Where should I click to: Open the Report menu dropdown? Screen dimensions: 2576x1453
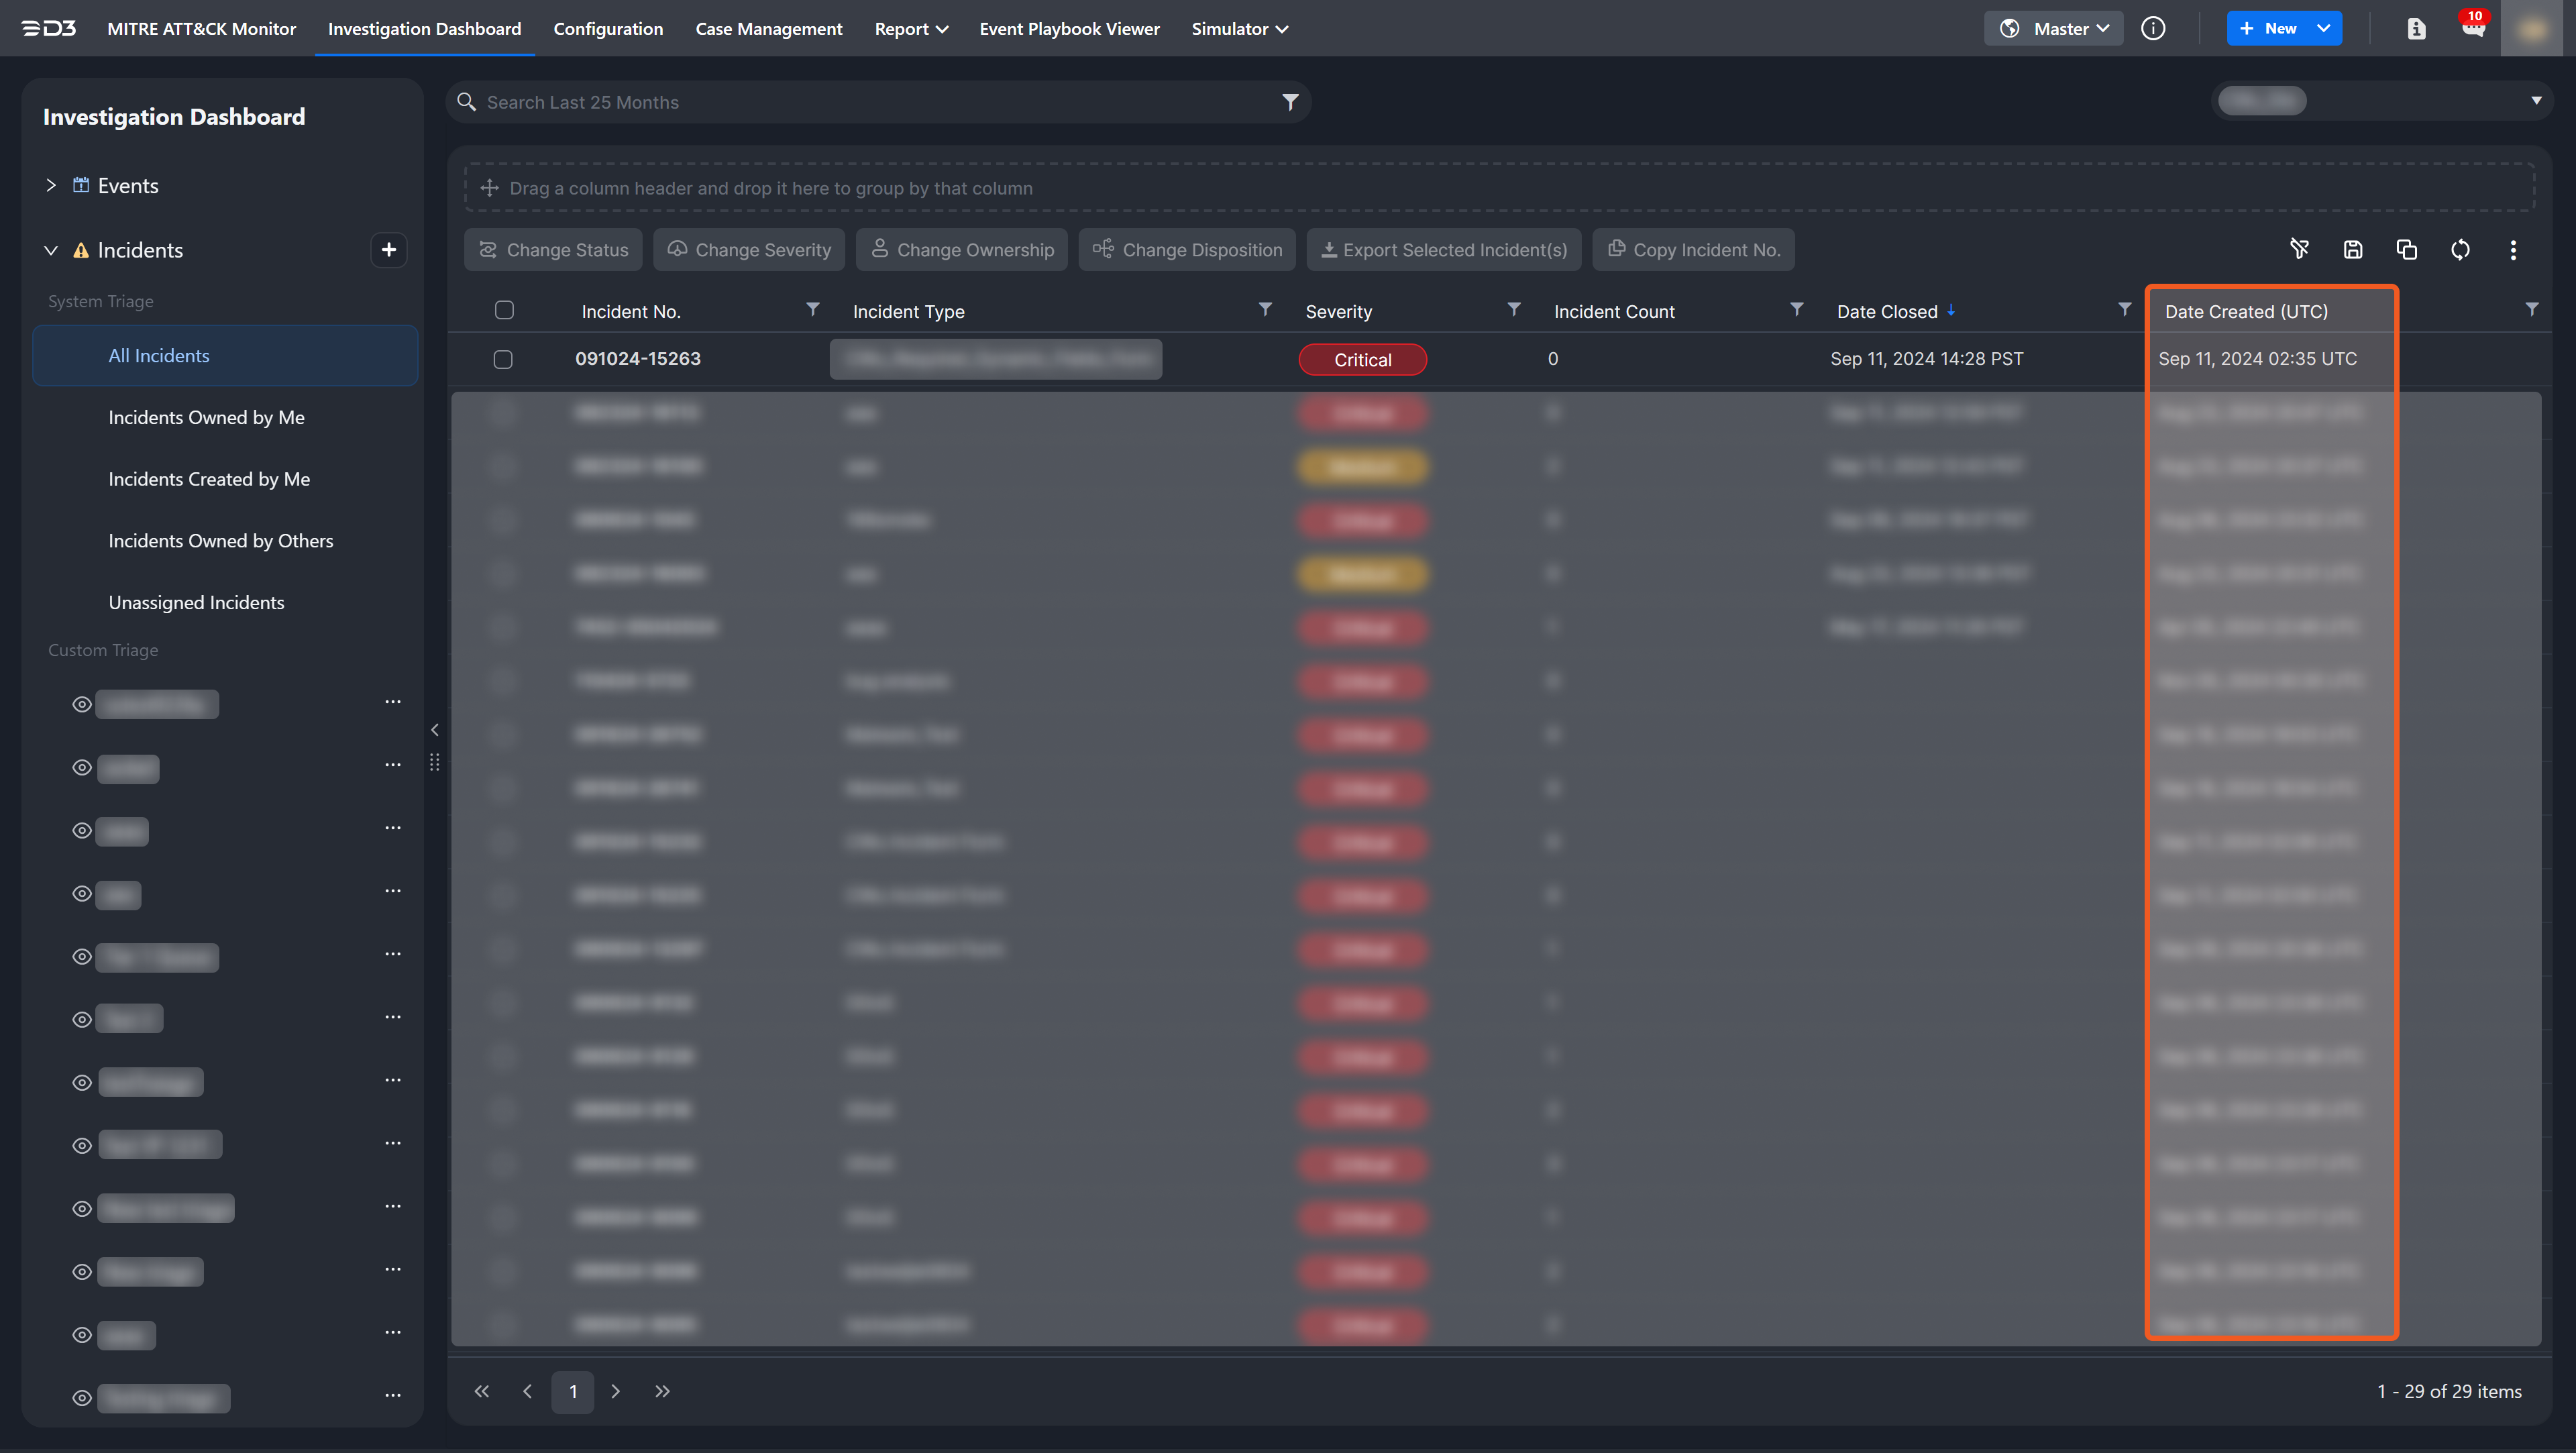(910, 28)
